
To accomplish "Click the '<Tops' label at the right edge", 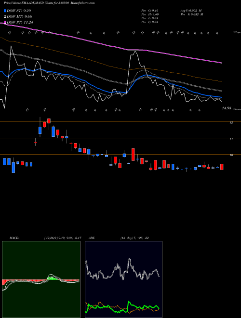I will 237,32.
